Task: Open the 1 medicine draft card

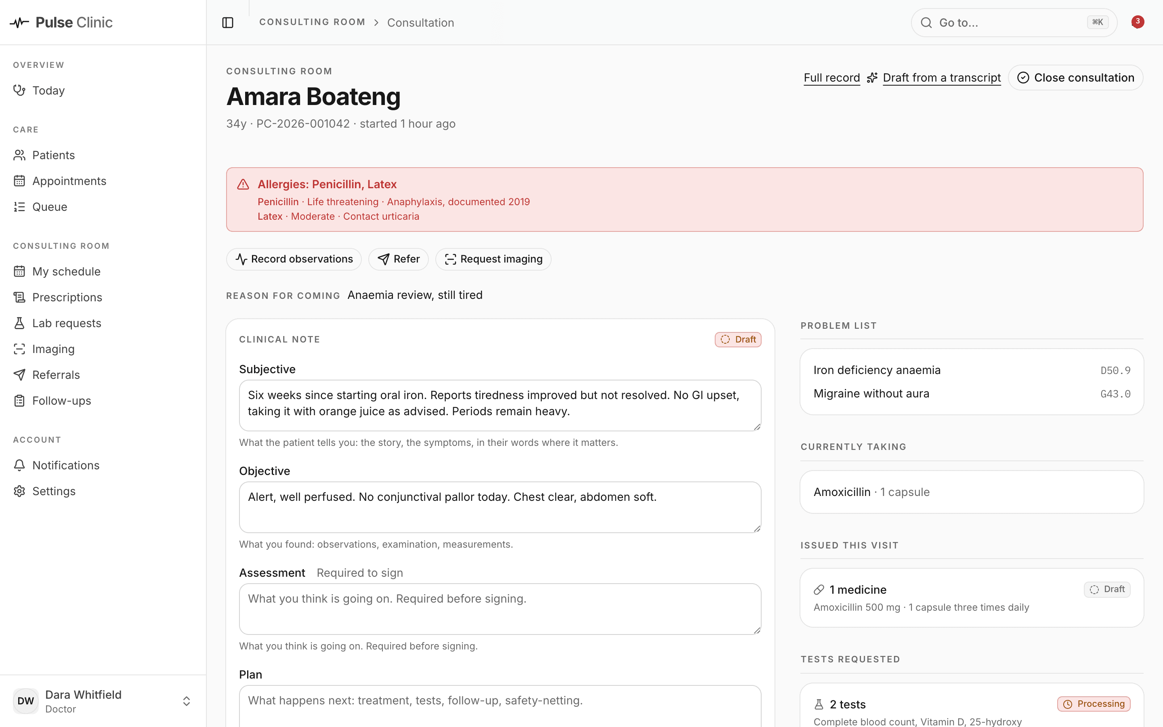Action: coord(971,598)
